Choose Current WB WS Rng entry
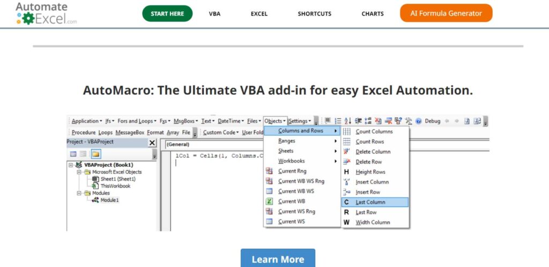The image size is (549, 267). click(x=302, y=181)
